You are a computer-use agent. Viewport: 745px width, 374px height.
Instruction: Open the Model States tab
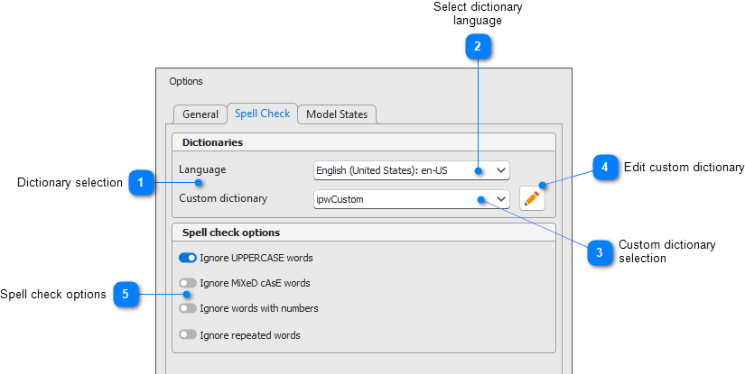337,114
